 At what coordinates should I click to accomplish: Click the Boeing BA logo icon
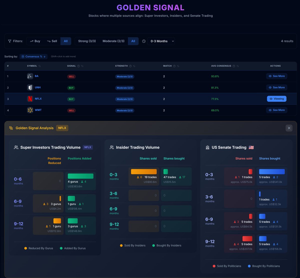point(30,76)
